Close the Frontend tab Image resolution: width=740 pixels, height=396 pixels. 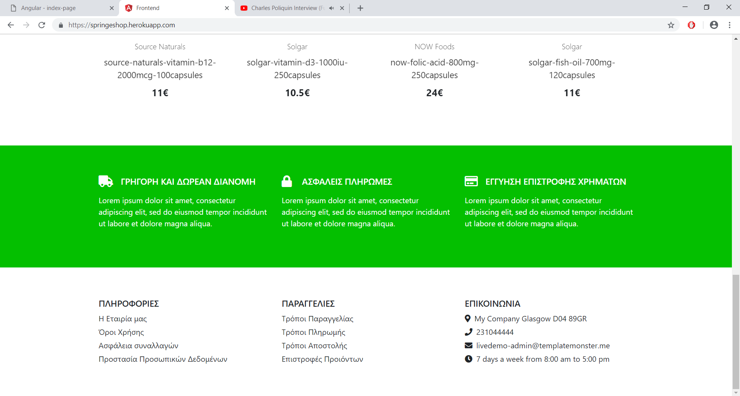pos(227,8)
